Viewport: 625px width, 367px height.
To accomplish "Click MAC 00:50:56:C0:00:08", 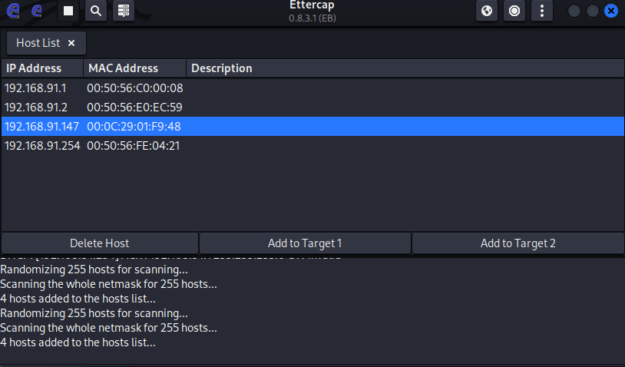I will [x=135, y=88].
